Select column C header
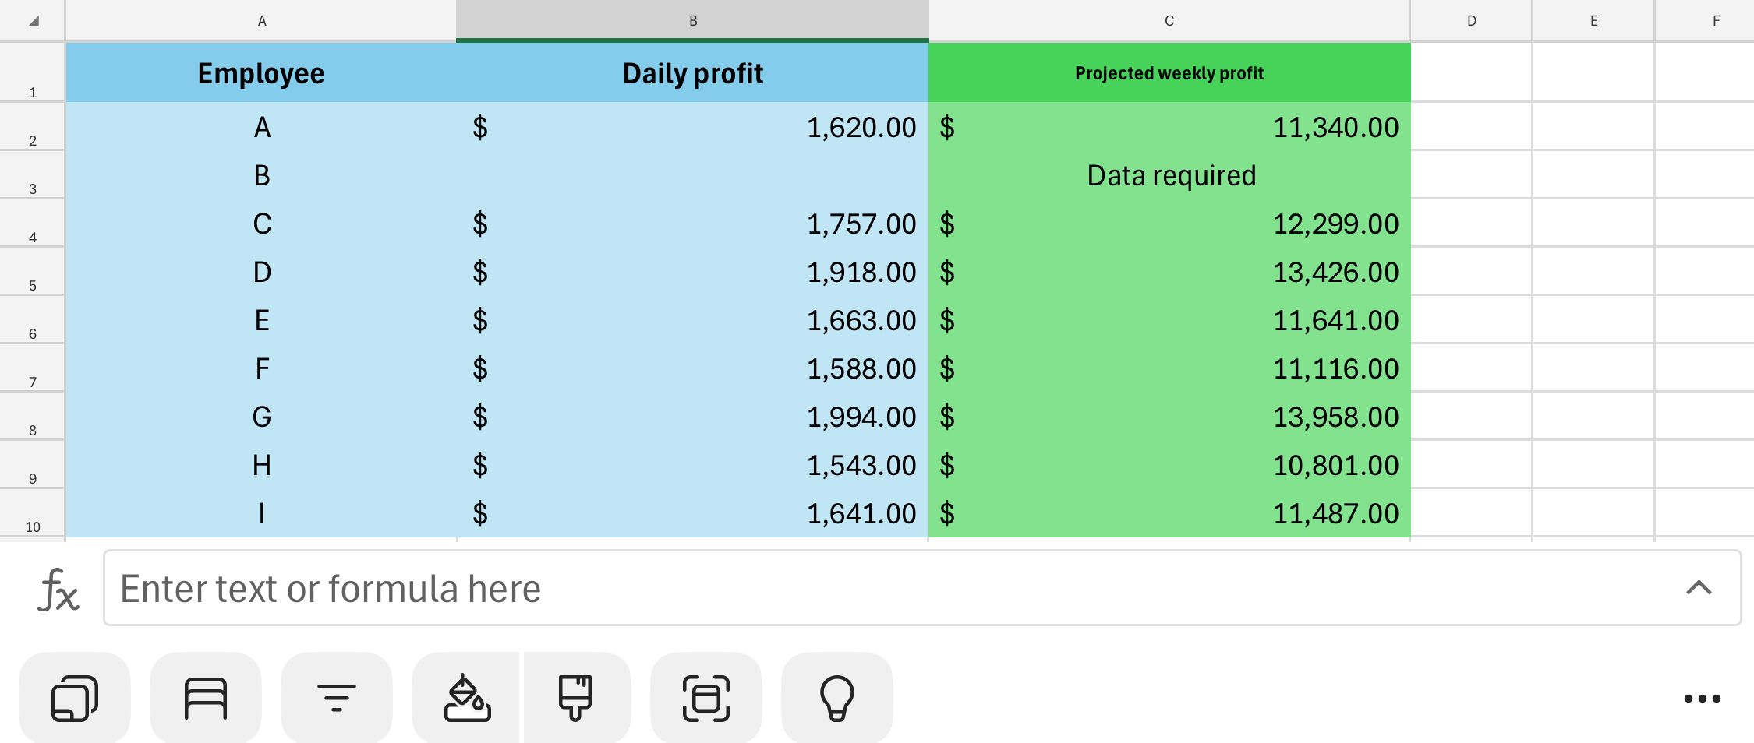Image resolution: width=1754 pixels, height=743 pixels. (1169, 21)
